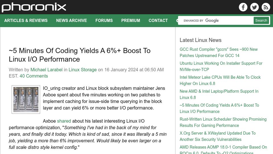Click the Google search input field
Image resolution: width=273 pixels, height=154 pixels.
click(x=216, y=21)
